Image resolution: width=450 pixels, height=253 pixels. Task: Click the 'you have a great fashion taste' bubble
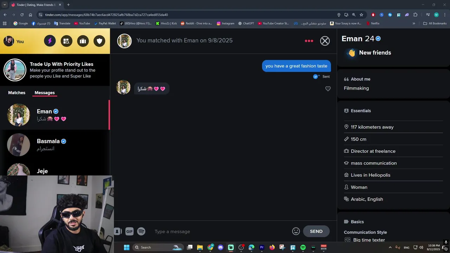coord(296,66)
